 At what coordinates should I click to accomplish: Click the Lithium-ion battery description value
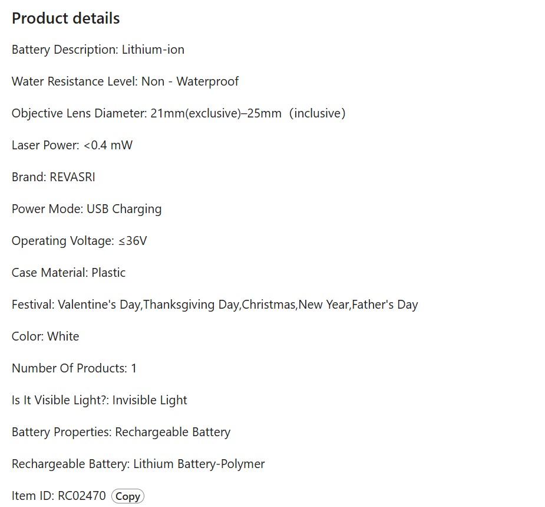153,50
